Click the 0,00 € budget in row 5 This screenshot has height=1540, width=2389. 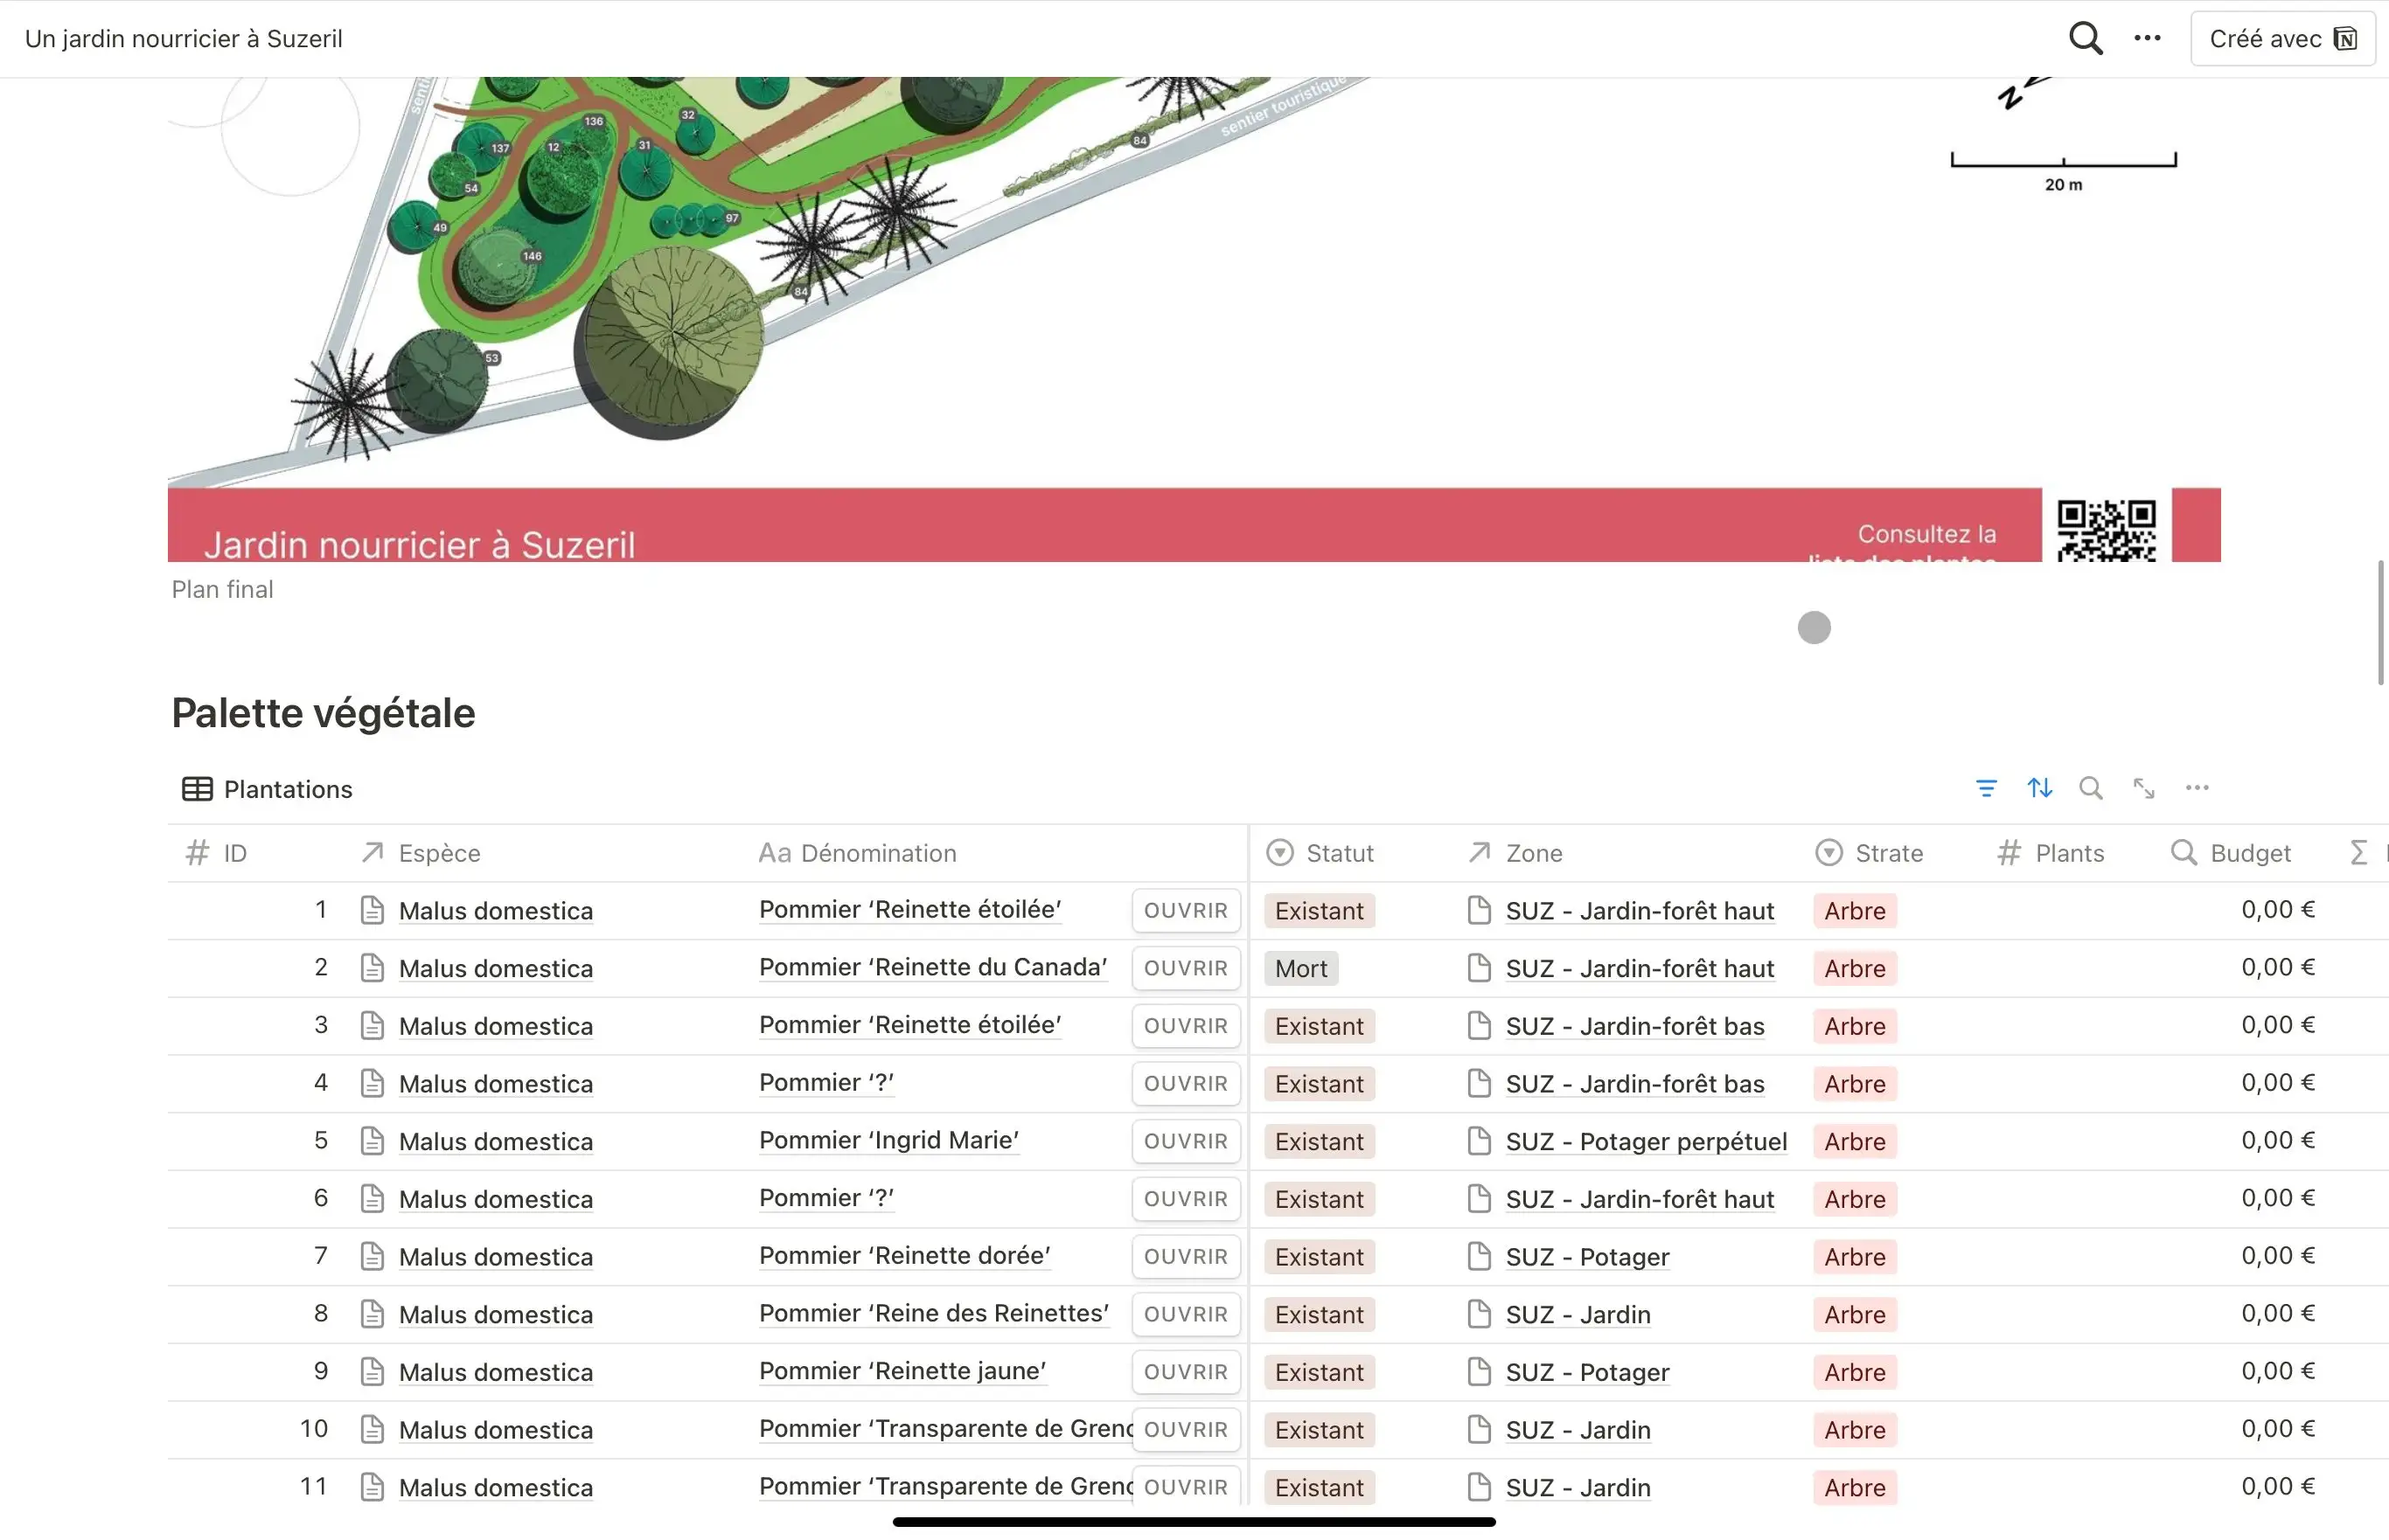(2278, 1140)
